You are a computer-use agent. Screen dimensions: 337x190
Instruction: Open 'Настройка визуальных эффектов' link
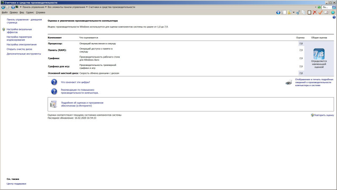(x=19, y=31)
